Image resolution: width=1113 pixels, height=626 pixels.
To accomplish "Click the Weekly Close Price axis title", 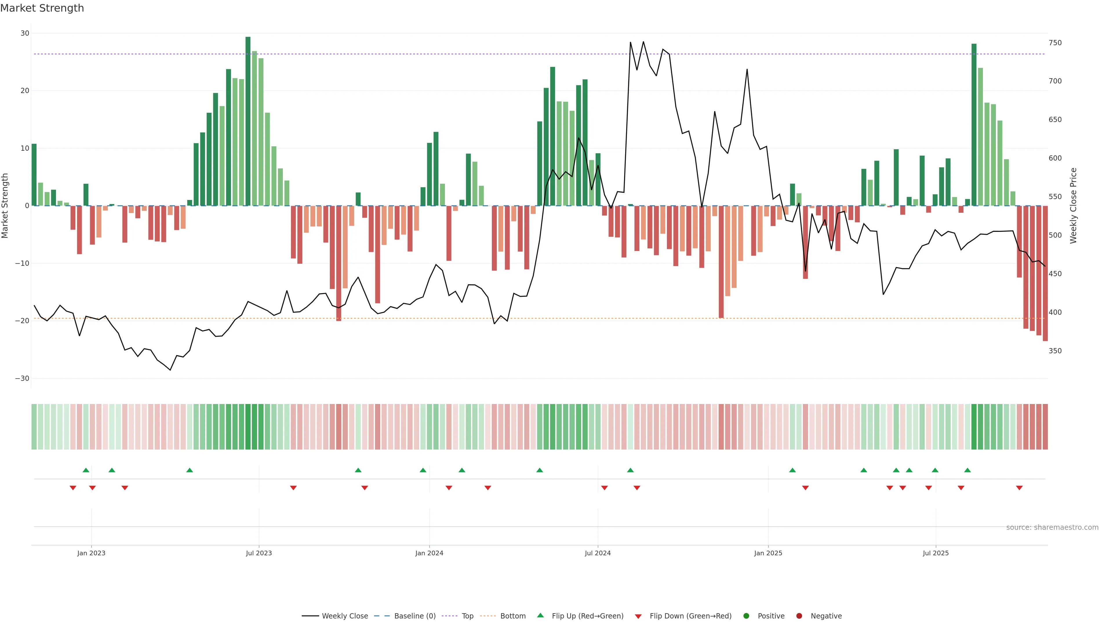I will click(1073, 206).
